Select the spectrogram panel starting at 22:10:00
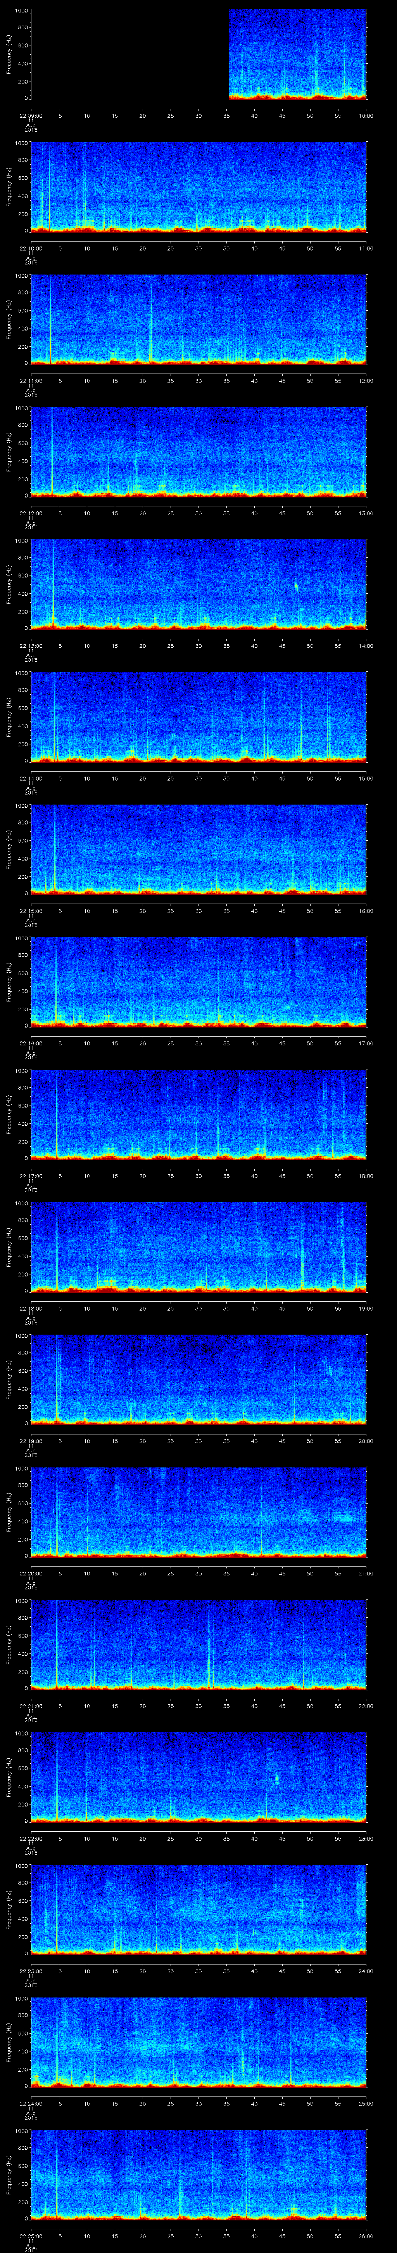 pos(198,186)
